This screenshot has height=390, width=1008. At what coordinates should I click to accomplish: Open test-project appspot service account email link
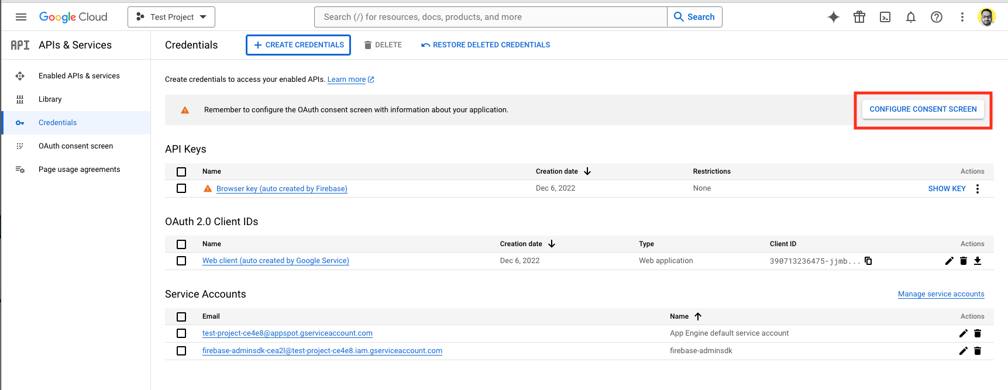(x=287, y=333)
